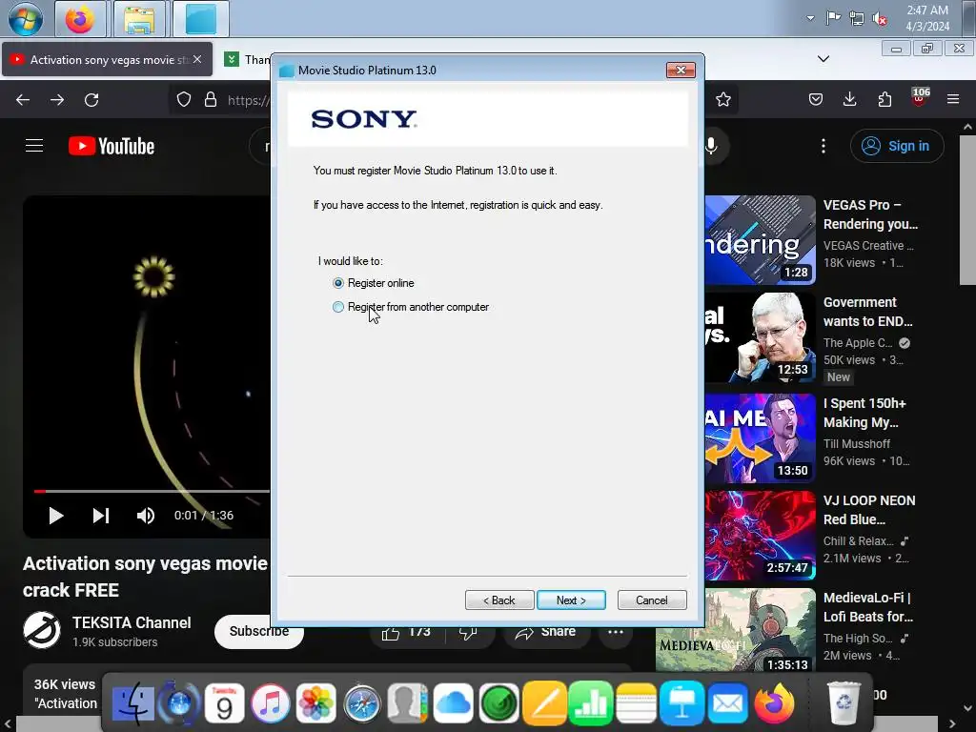
Task: Click Firefox tracking protection shield icon
Action: (184, 99)
